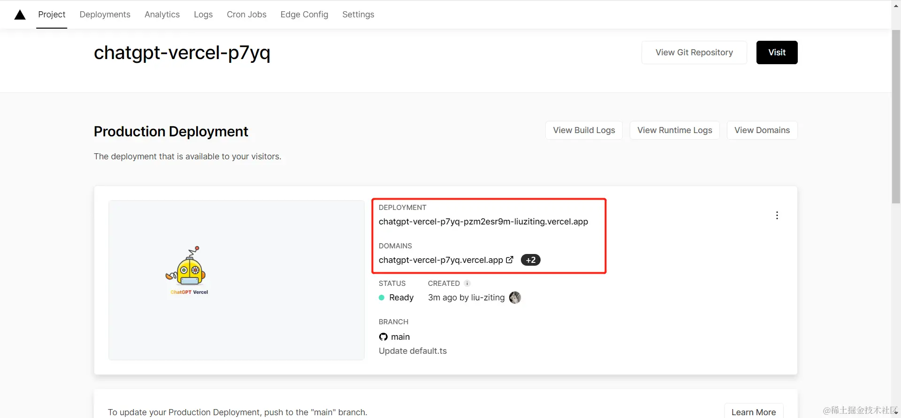Click the Learn More button
This screenshot has height=418, width=901.
point(754,412)
